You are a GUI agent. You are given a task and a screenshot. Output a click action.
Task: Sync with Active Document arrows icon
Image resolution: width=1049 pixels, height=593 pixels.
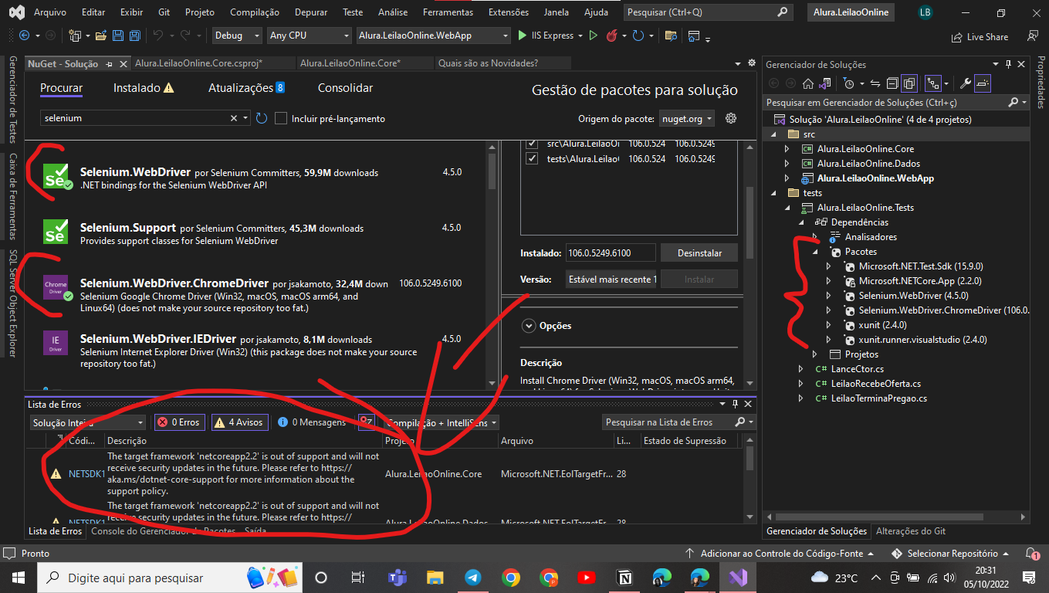(x=875, y=83)
